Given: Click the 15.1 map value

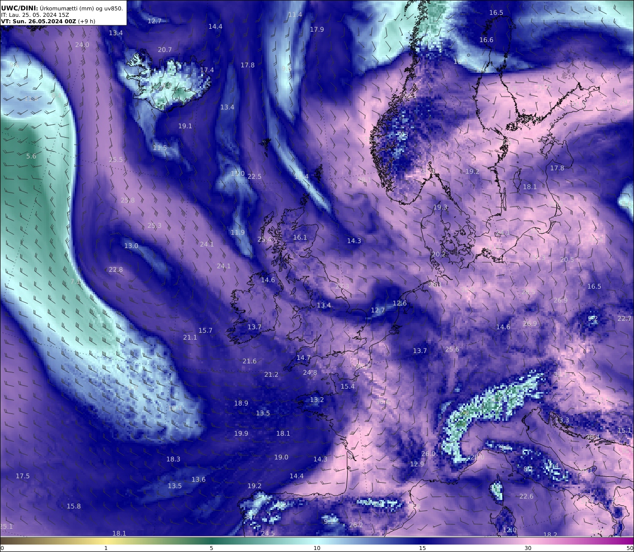Looking at the screenshot, I should tap(625, 430).
